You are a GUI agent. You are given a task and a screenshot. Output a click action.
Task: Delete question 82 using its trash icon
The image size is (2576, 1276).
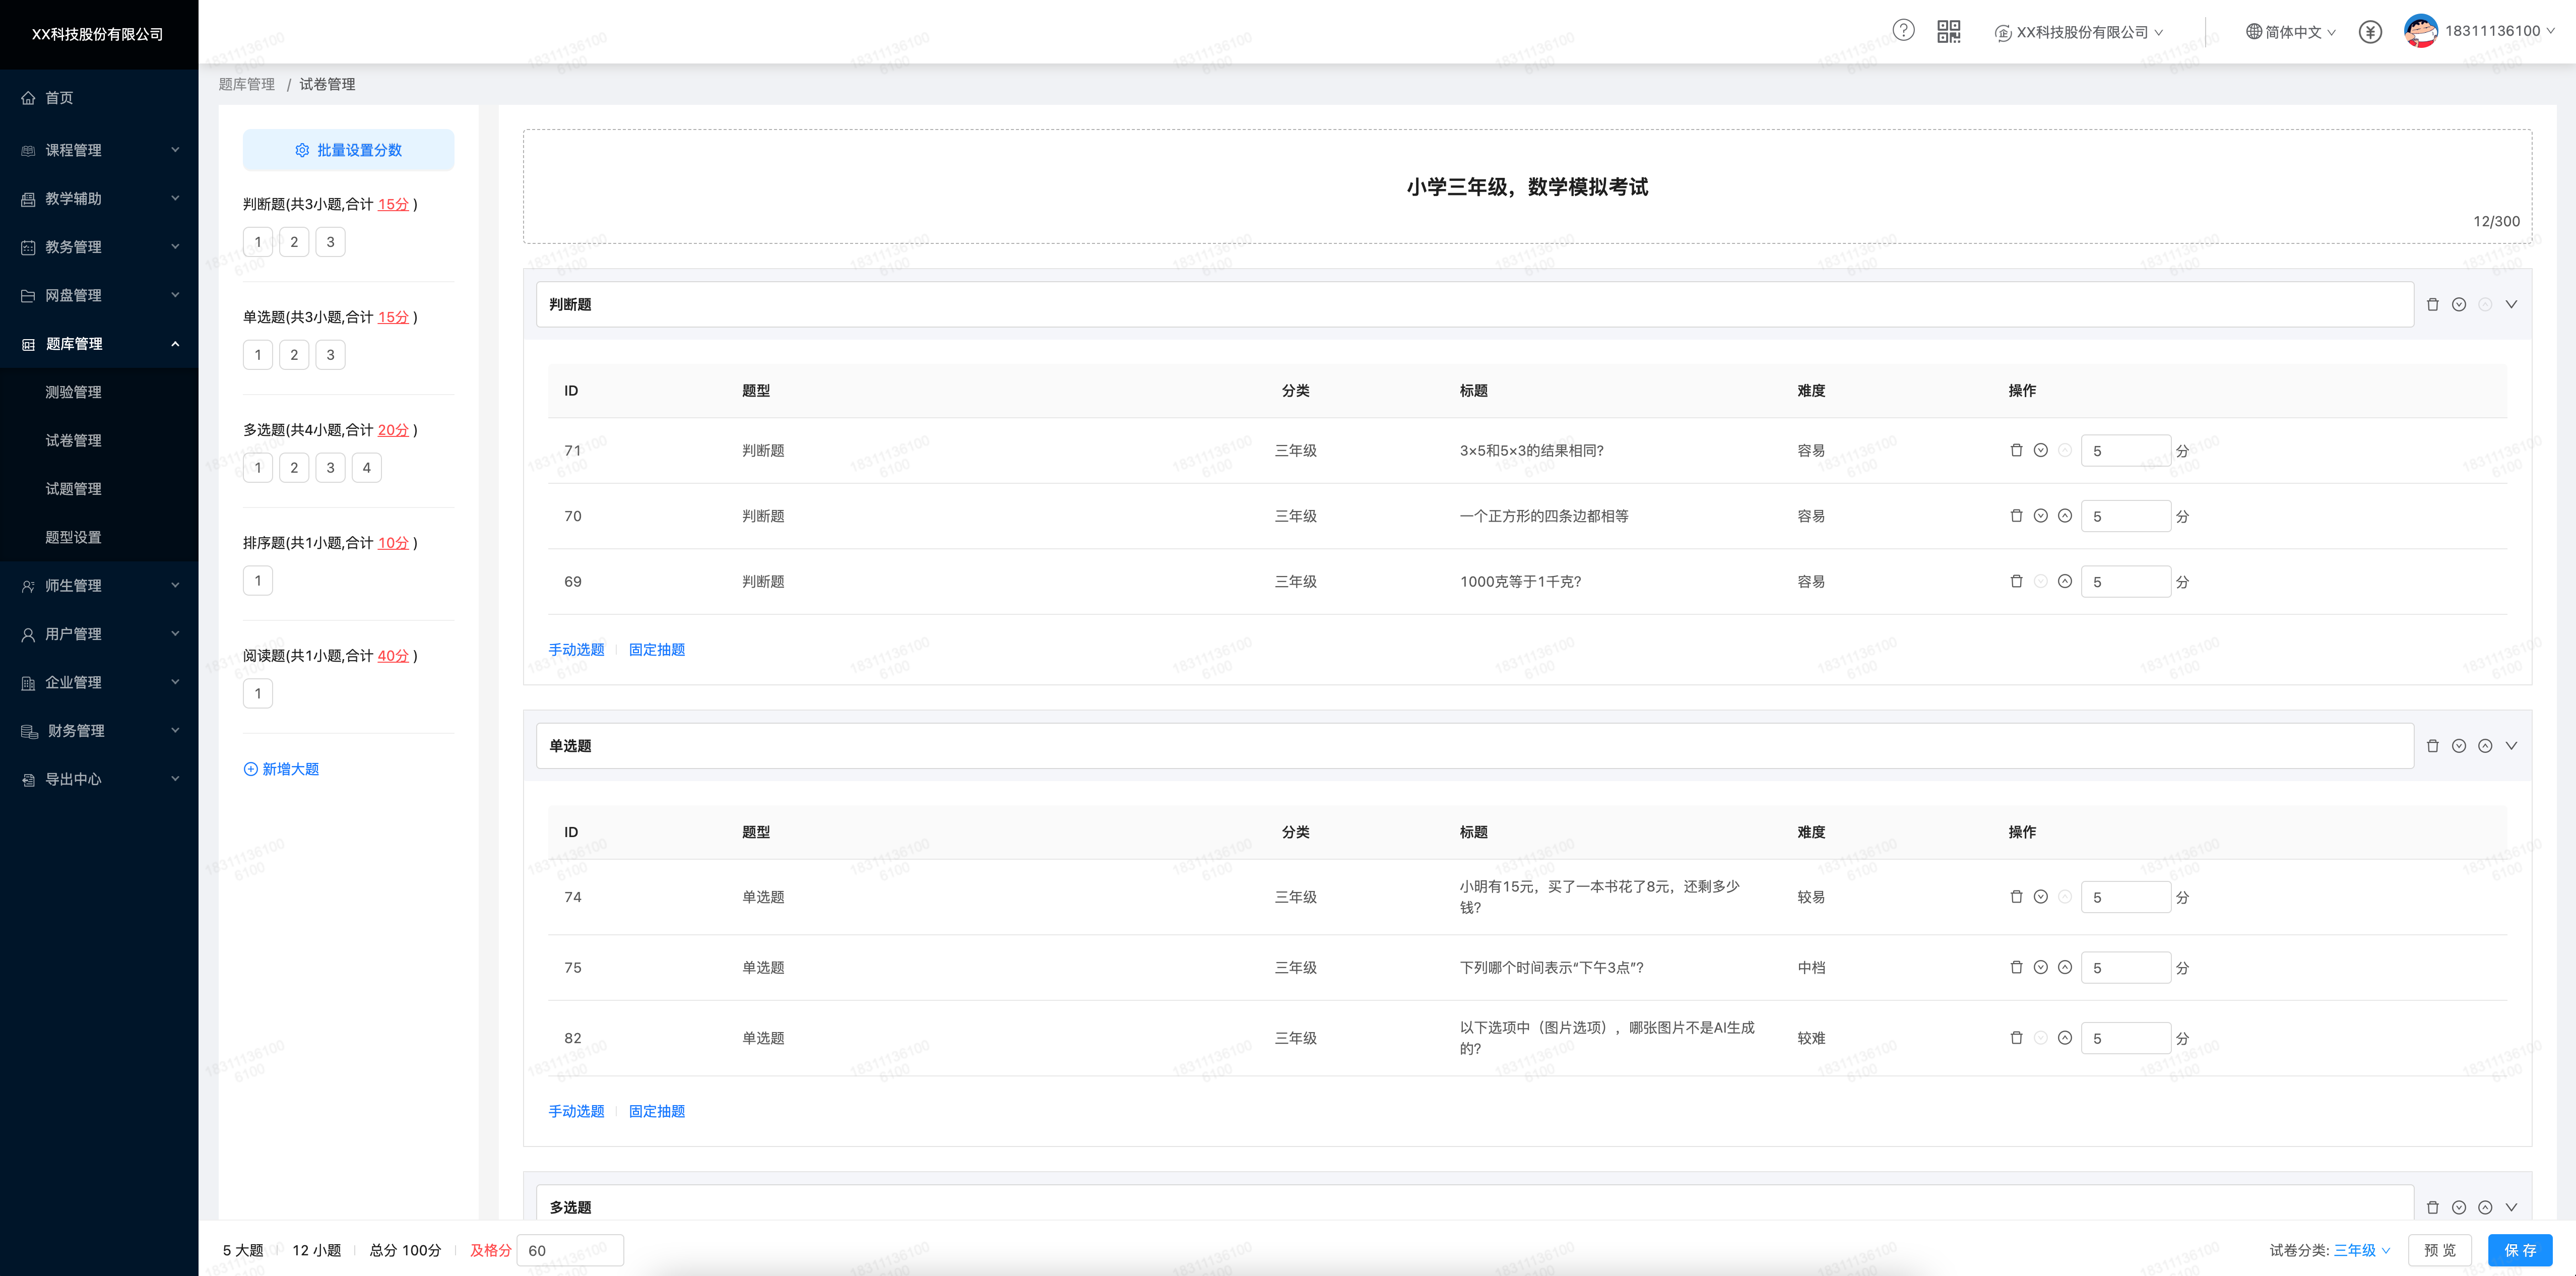[x=2016, y=1038]
